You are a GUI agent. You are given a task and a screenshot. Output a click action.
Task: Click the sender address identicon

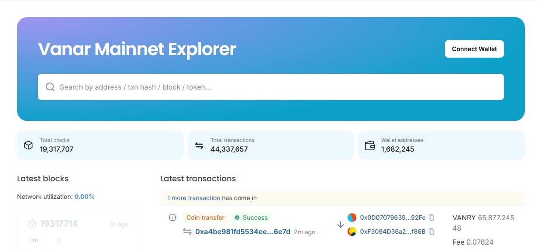352,218
